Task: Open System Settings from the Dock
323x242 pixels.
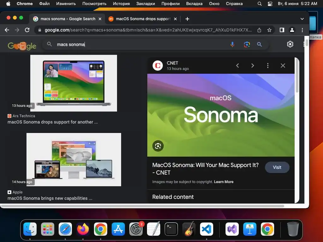Action: coord(136,229)
